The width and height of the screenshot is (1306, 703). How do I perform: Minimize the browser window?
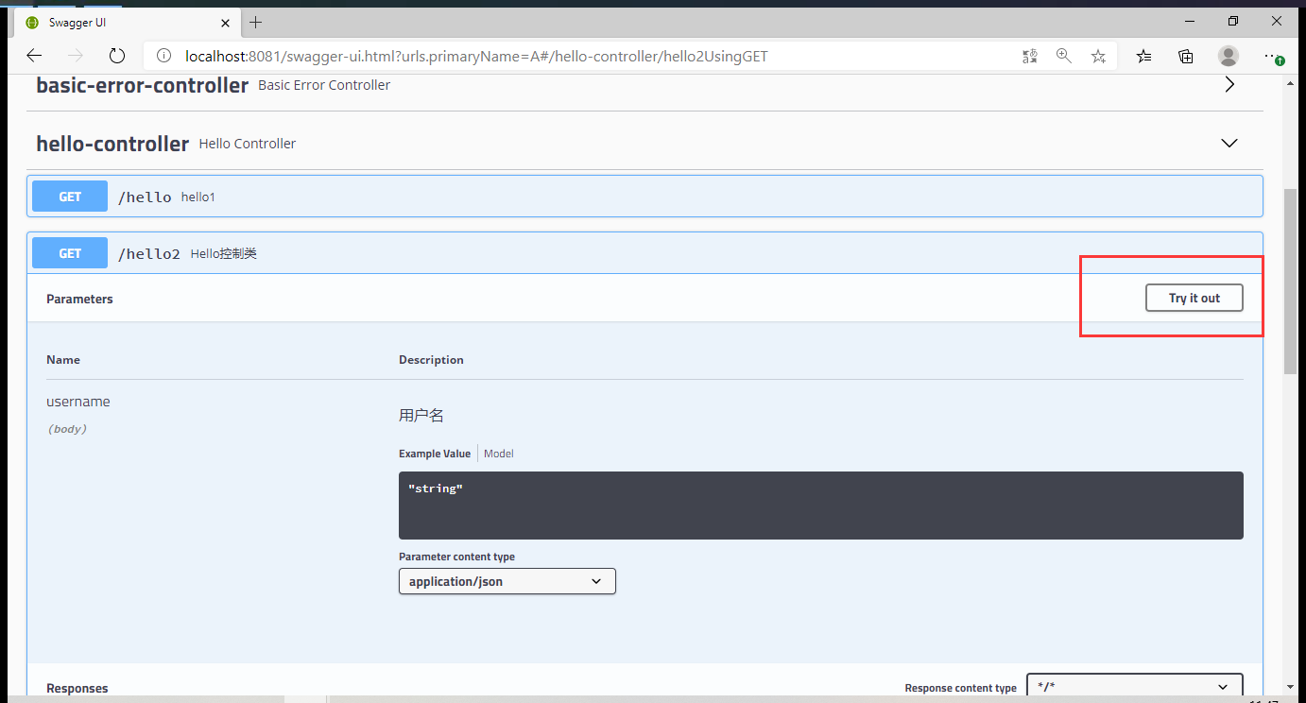(1190, 21)
